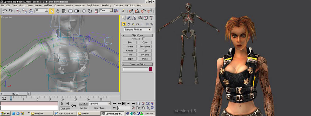
Task: Toggle the Spinner Snap icon
Action: [150, 11]
